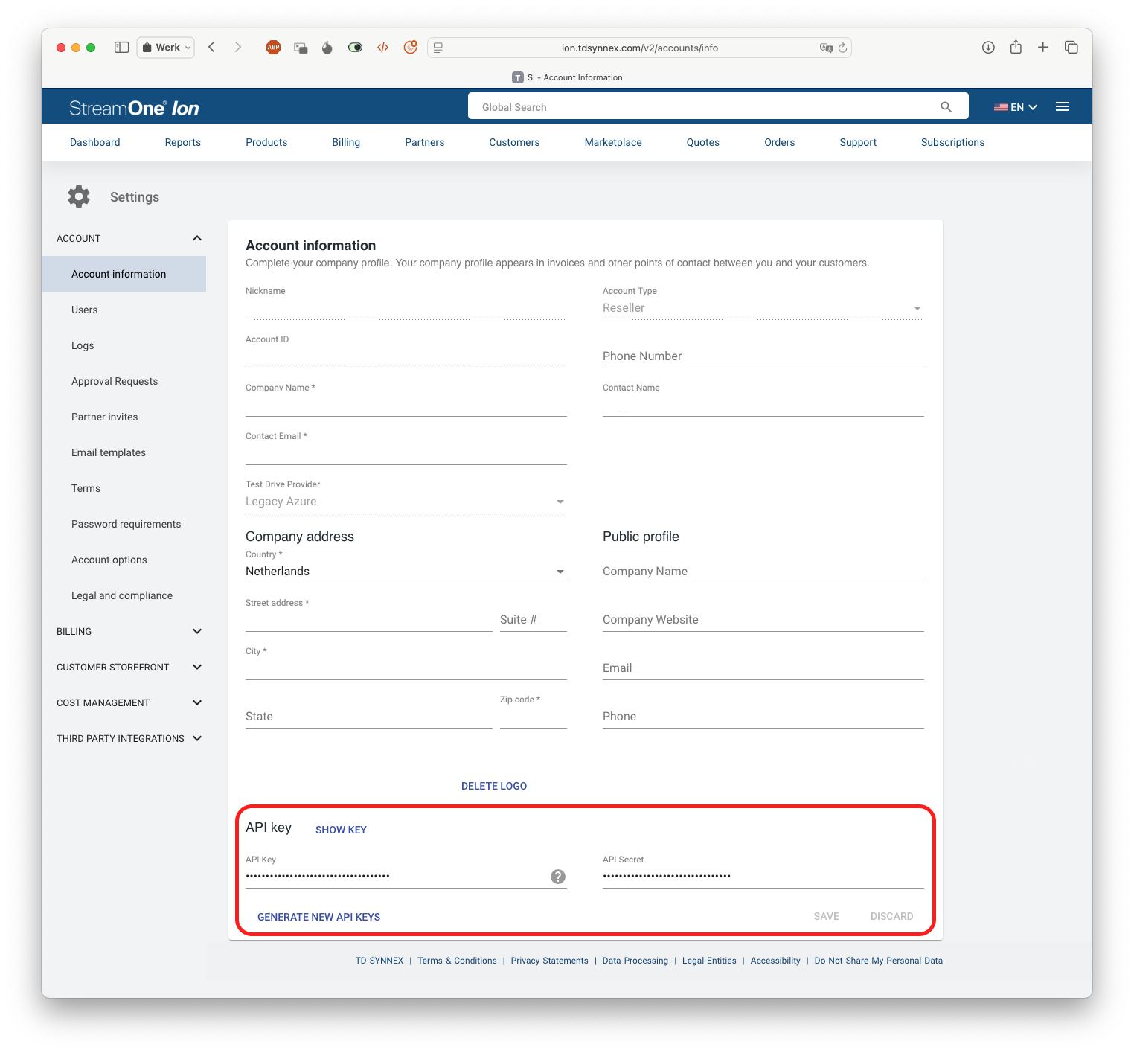Show the API key with SHOW KEY
The image size is (1134, 1053).
point(340,829)
